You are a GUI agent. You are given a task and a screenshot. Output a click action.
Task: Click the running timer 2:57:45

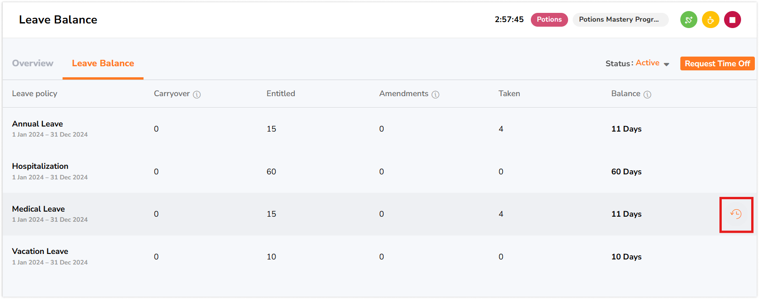(x=509, y=20)
